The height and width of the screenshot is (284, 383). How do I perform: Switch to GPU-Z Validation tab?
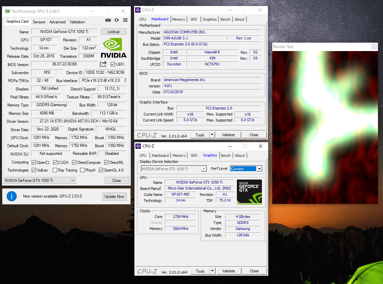click(x=77, y=22)
